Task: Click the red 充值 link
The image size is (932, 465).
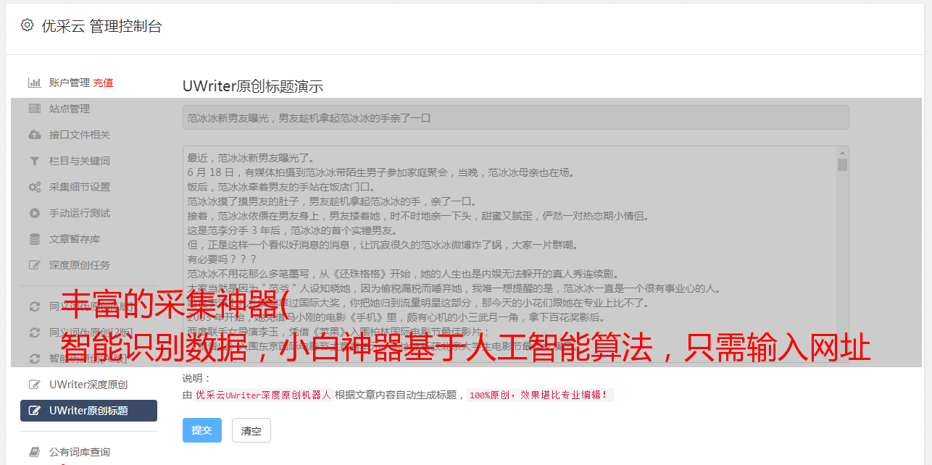Action: click(x=103, y=83)
